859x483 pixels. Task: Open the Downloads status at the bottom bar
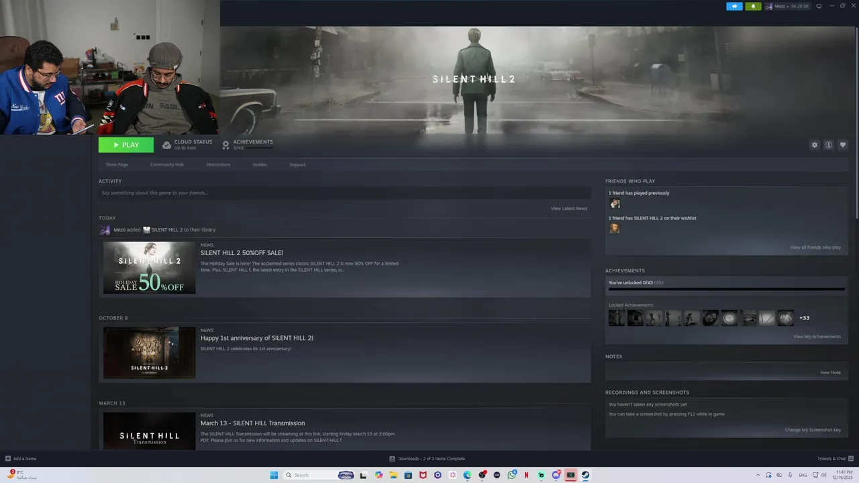click(x=427, y=459)
